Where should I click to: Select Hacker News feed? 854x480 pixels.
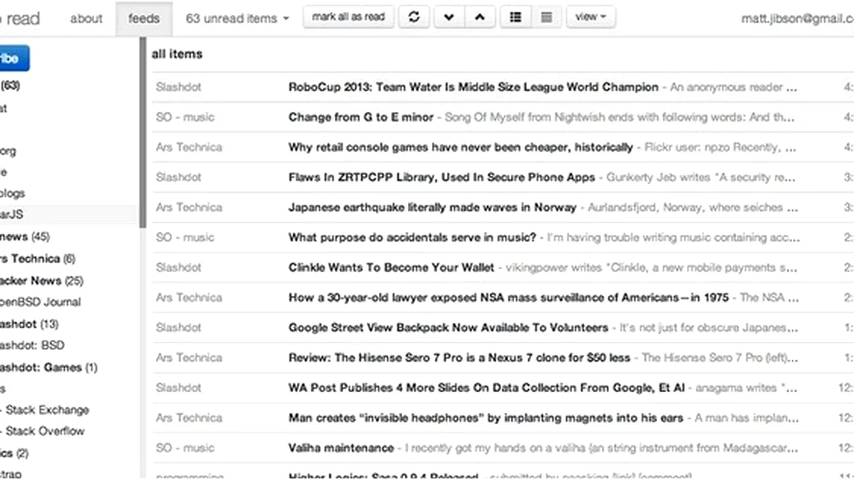(41, 280)
